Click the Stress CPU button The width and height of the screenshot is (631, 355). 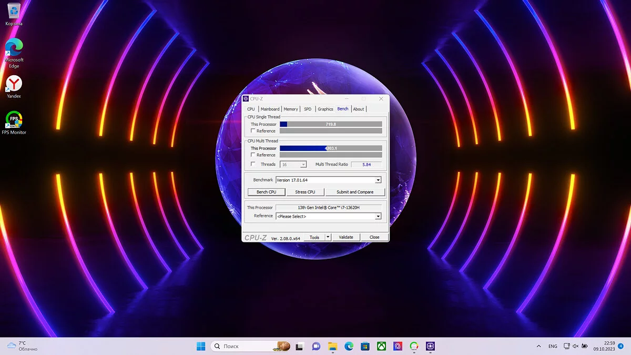tap(305, 192)
